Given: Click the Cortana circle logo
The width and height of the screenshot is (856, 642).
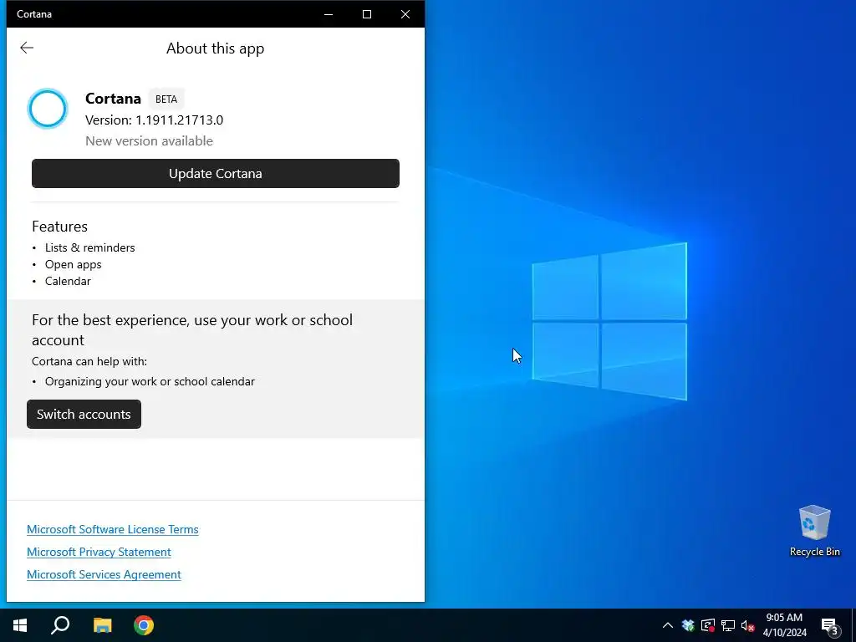Looking at the screenshot, I should click(48, 109).
